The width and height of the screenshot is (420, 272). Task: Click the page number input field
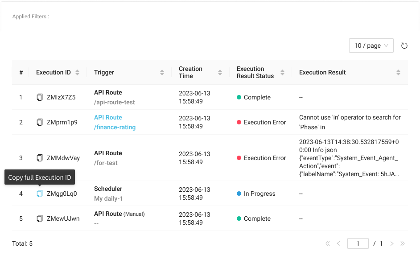(x=358, y=243)
